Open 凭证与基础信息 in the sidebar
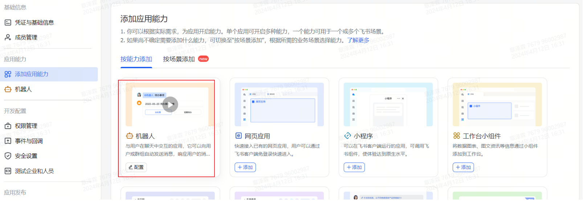 (34, 22)
